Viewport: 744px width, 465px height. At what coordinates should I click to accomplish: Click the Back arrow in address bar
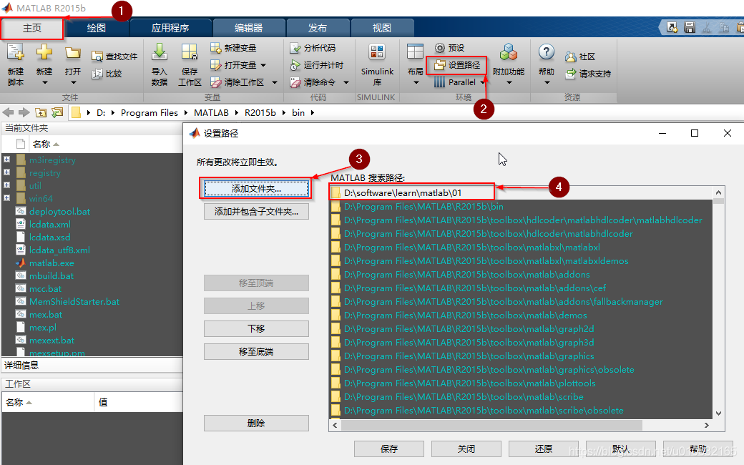pos(8,112)
